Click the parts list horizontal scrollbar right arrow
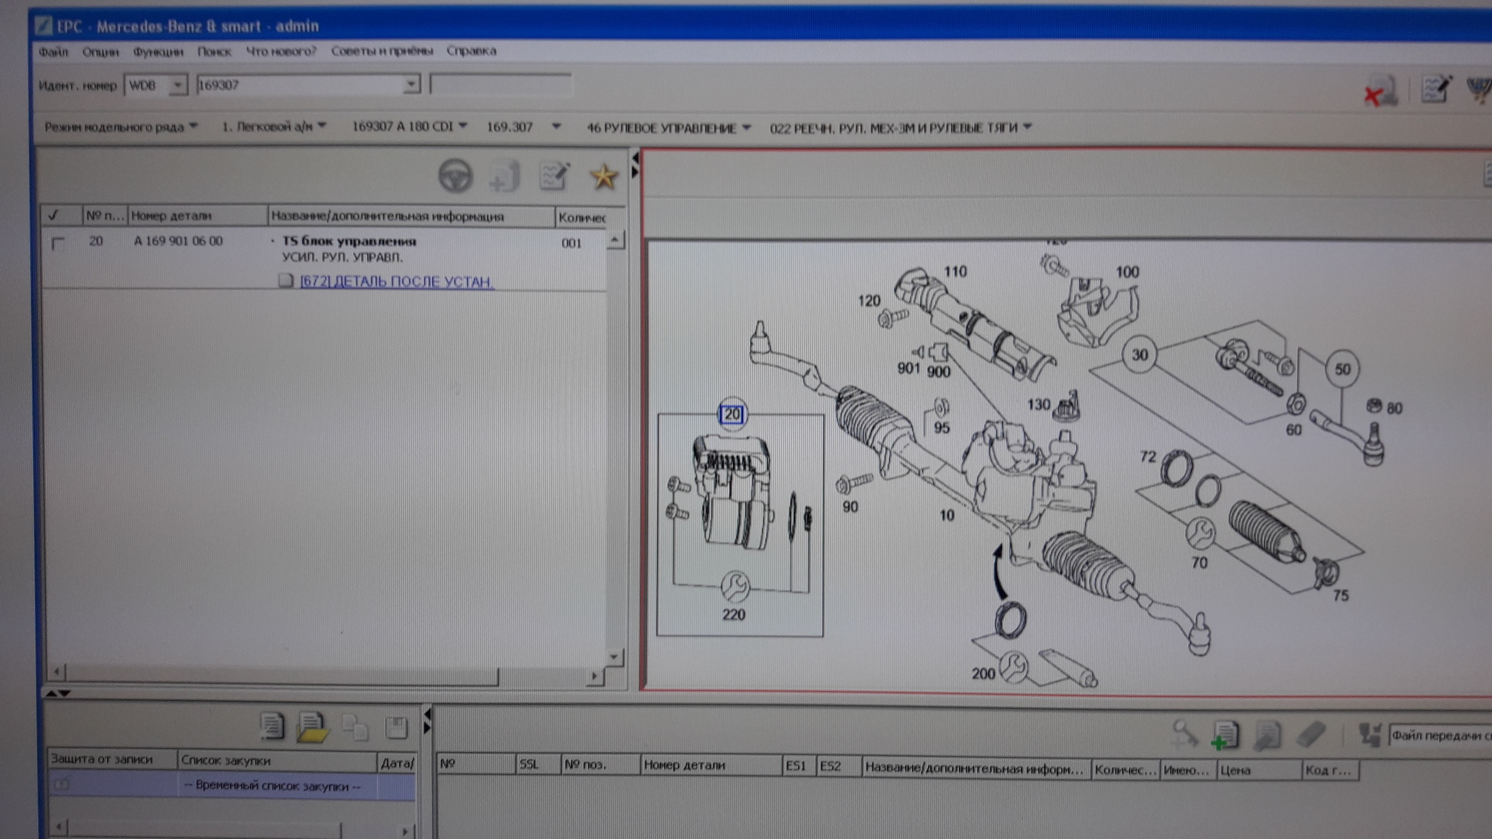 pos(594,675)
